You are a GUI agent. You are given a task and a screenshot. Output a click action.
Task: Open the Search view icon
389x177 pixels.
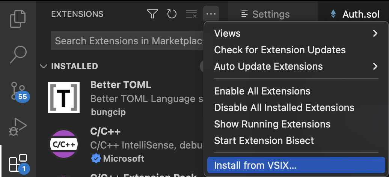point(18,54)
